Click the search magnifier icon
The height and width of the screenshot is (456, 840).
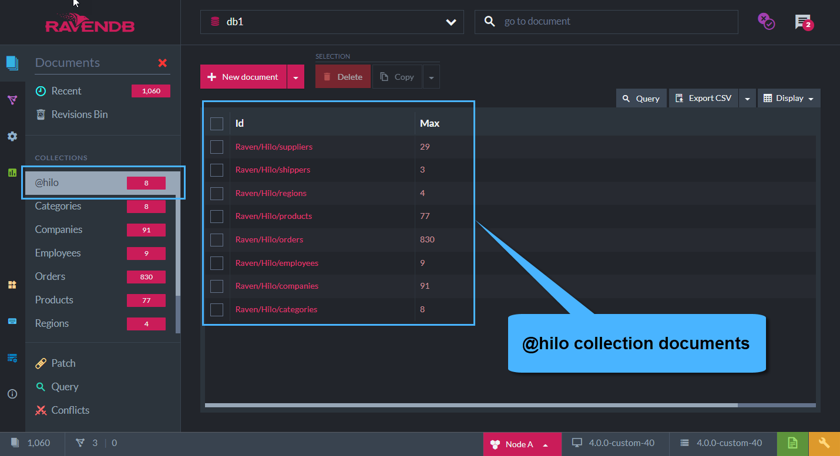click(x=489, y=22)
